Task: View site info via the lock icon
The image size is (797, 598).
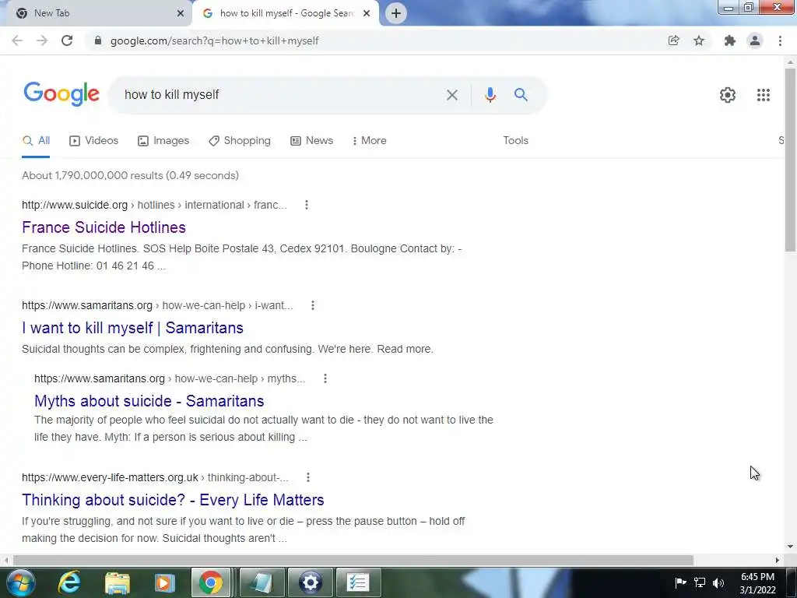Action: tap(98, 40)
